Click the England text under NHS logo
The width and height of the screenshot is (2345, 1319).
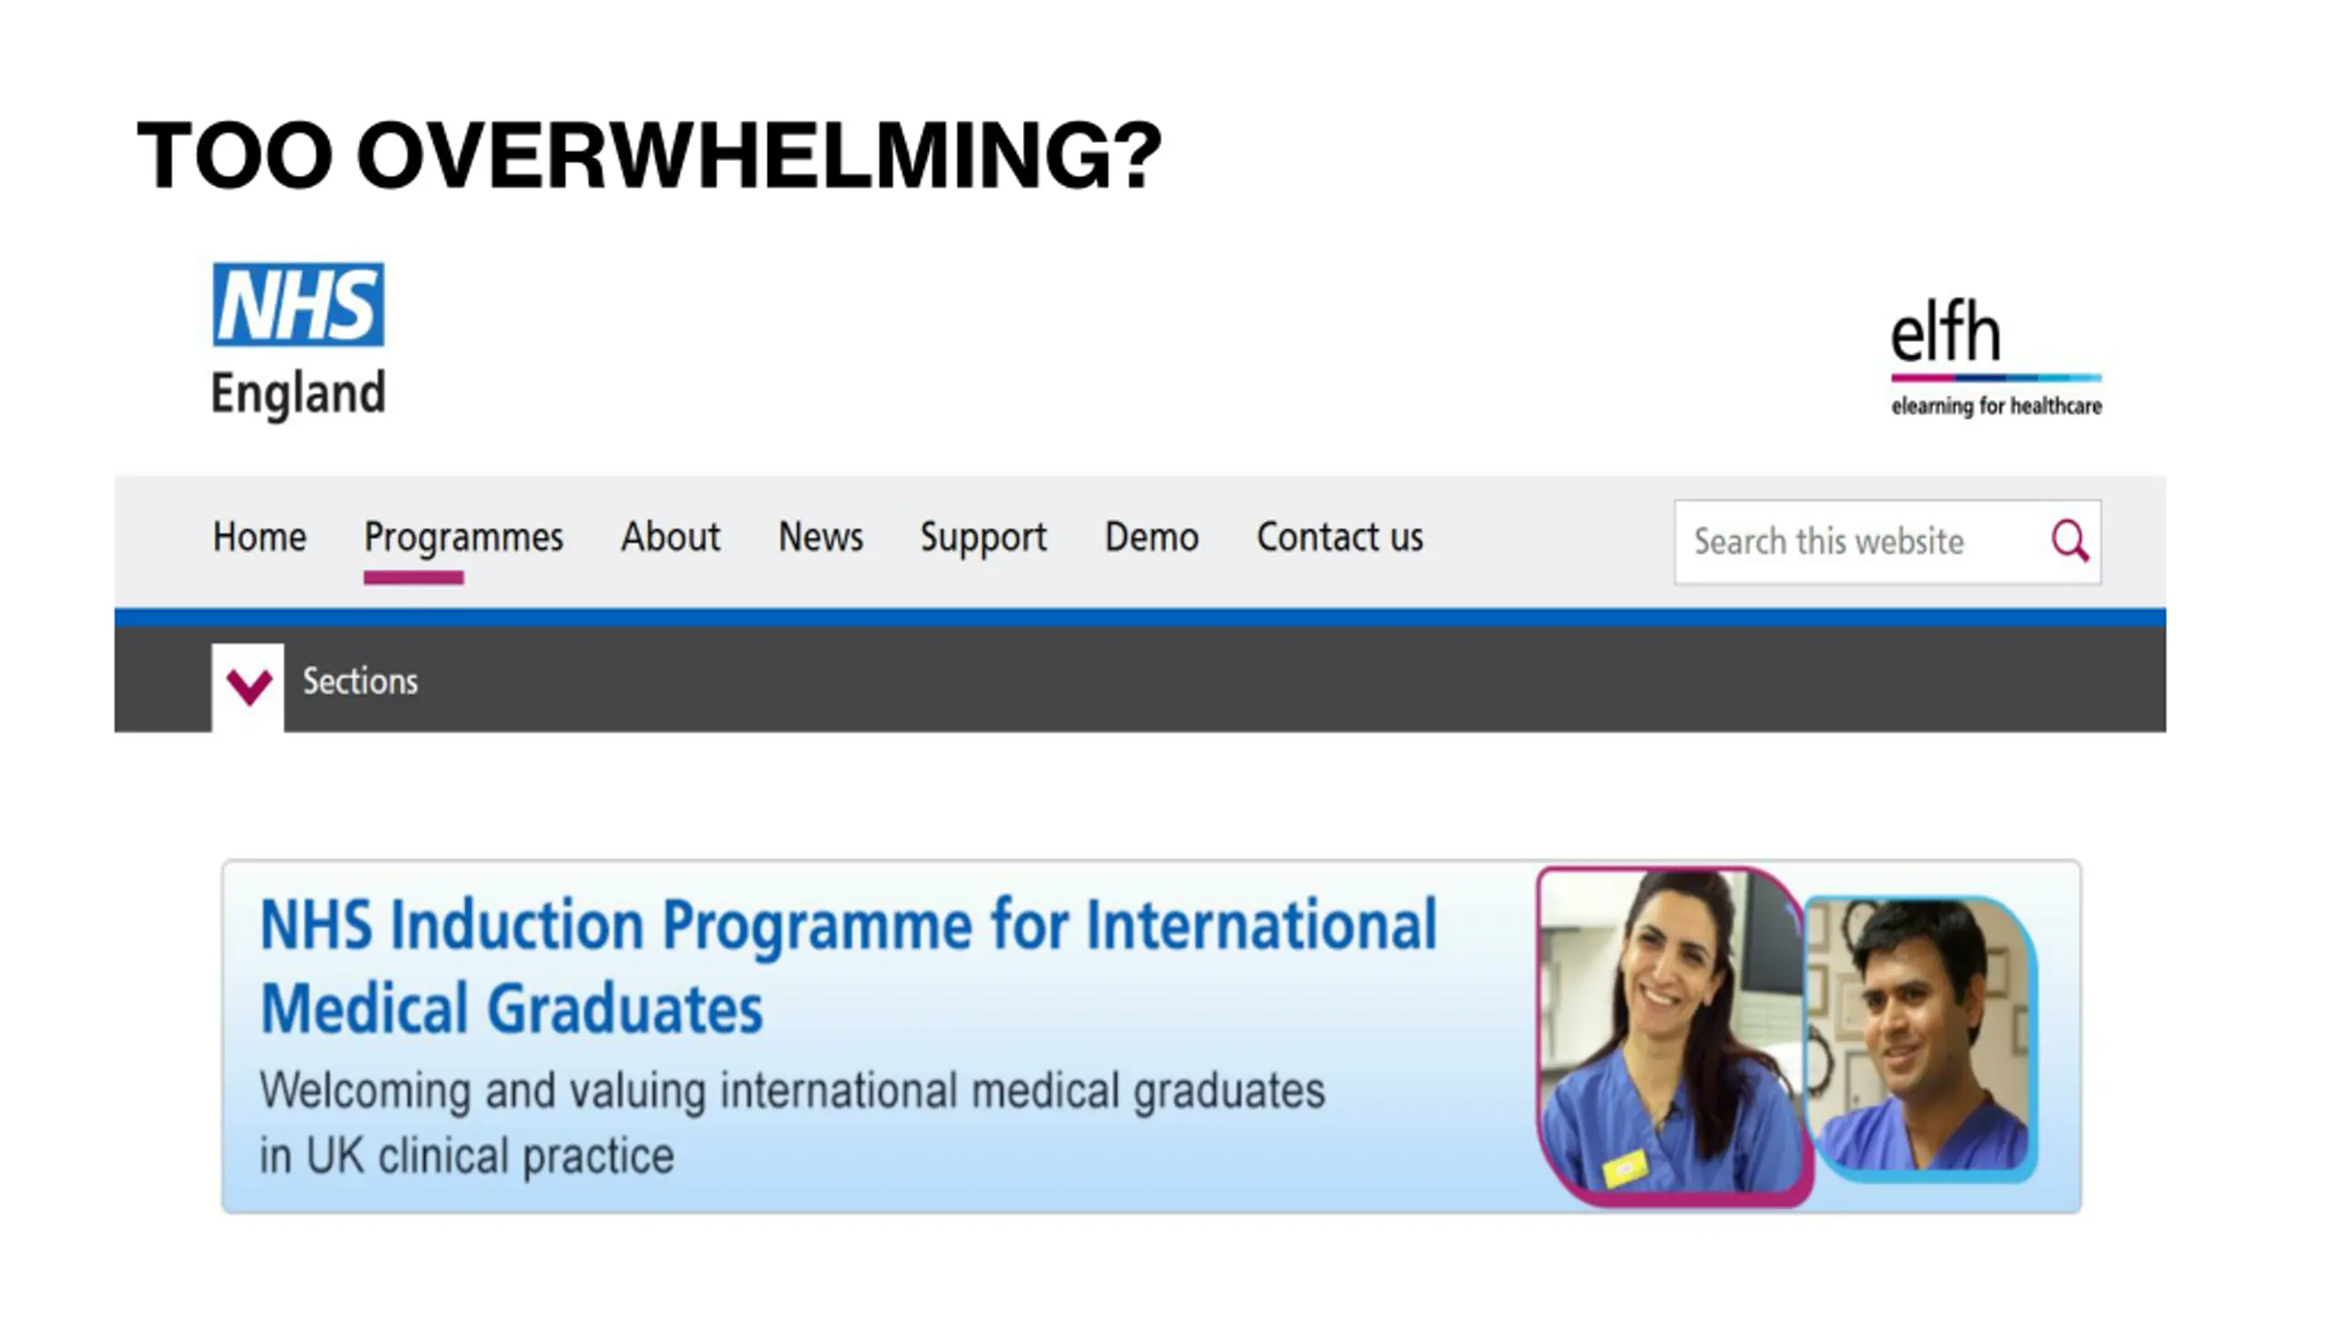pyautogui.click(x=299, y=395)
